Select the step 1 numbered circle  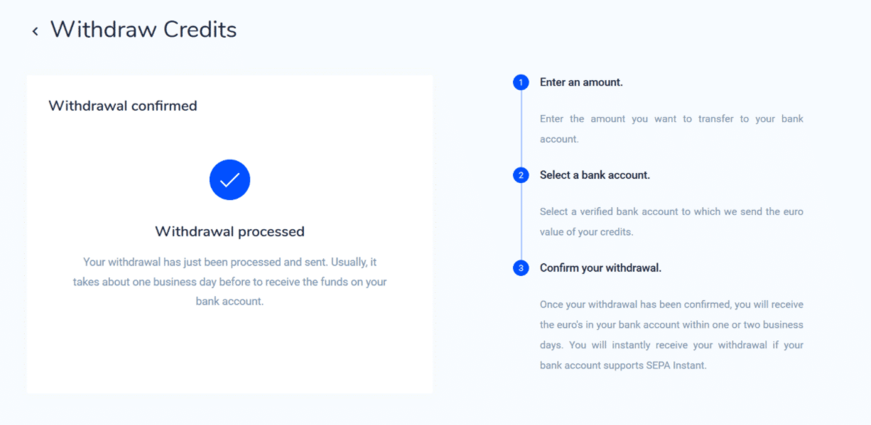[x=521, y=82]
